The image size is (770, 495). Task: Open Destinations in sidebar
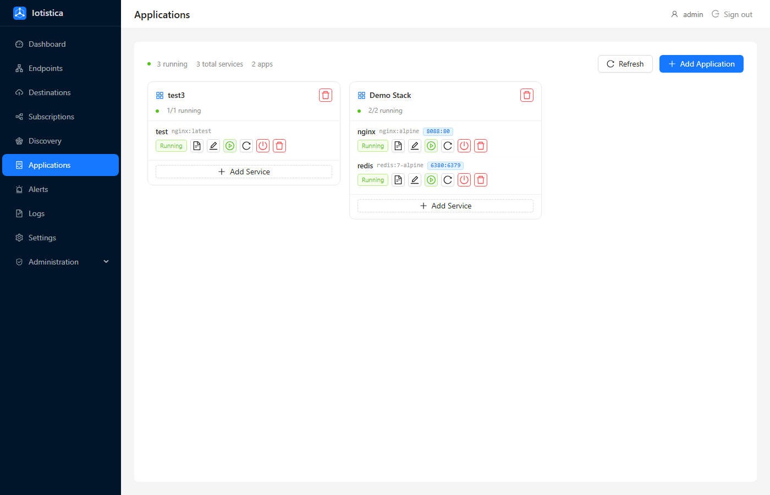[61, 92]
